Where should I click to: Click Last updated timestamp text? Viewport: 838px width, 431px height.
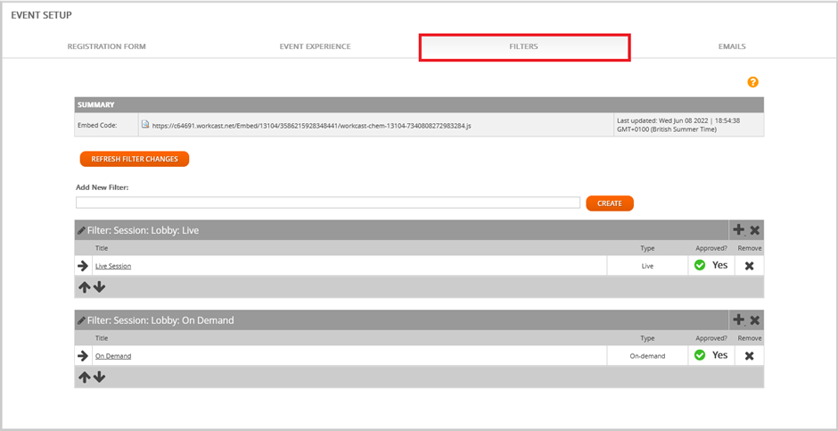pyautogui.click(x=678, y=125)
